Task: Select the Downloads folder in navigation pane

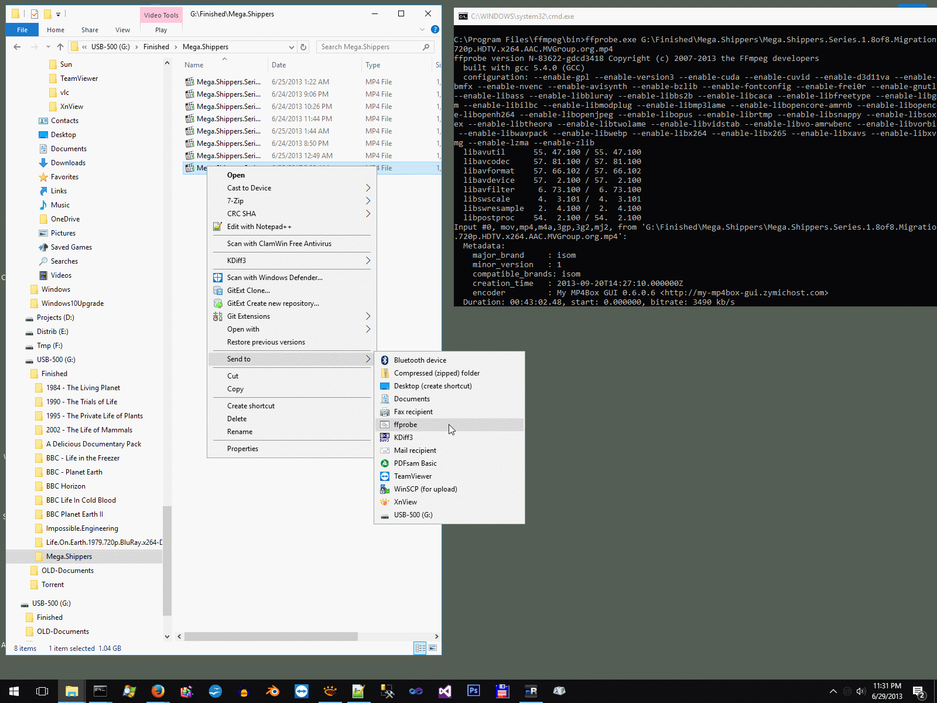Action: point(68,163)
